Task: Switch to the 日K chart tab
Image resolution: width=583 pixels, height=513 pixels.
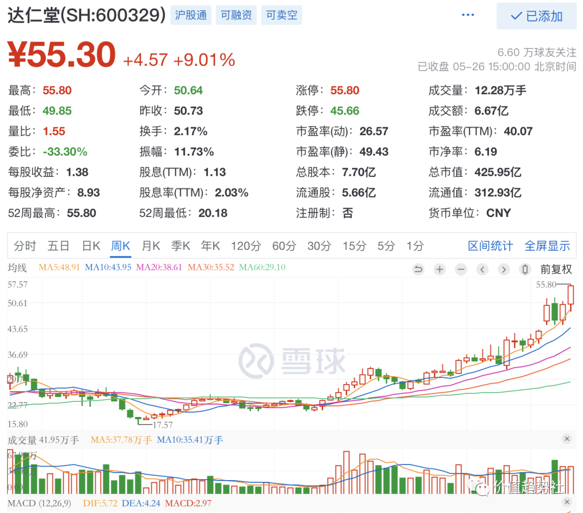Action: [x=91, y=246]
